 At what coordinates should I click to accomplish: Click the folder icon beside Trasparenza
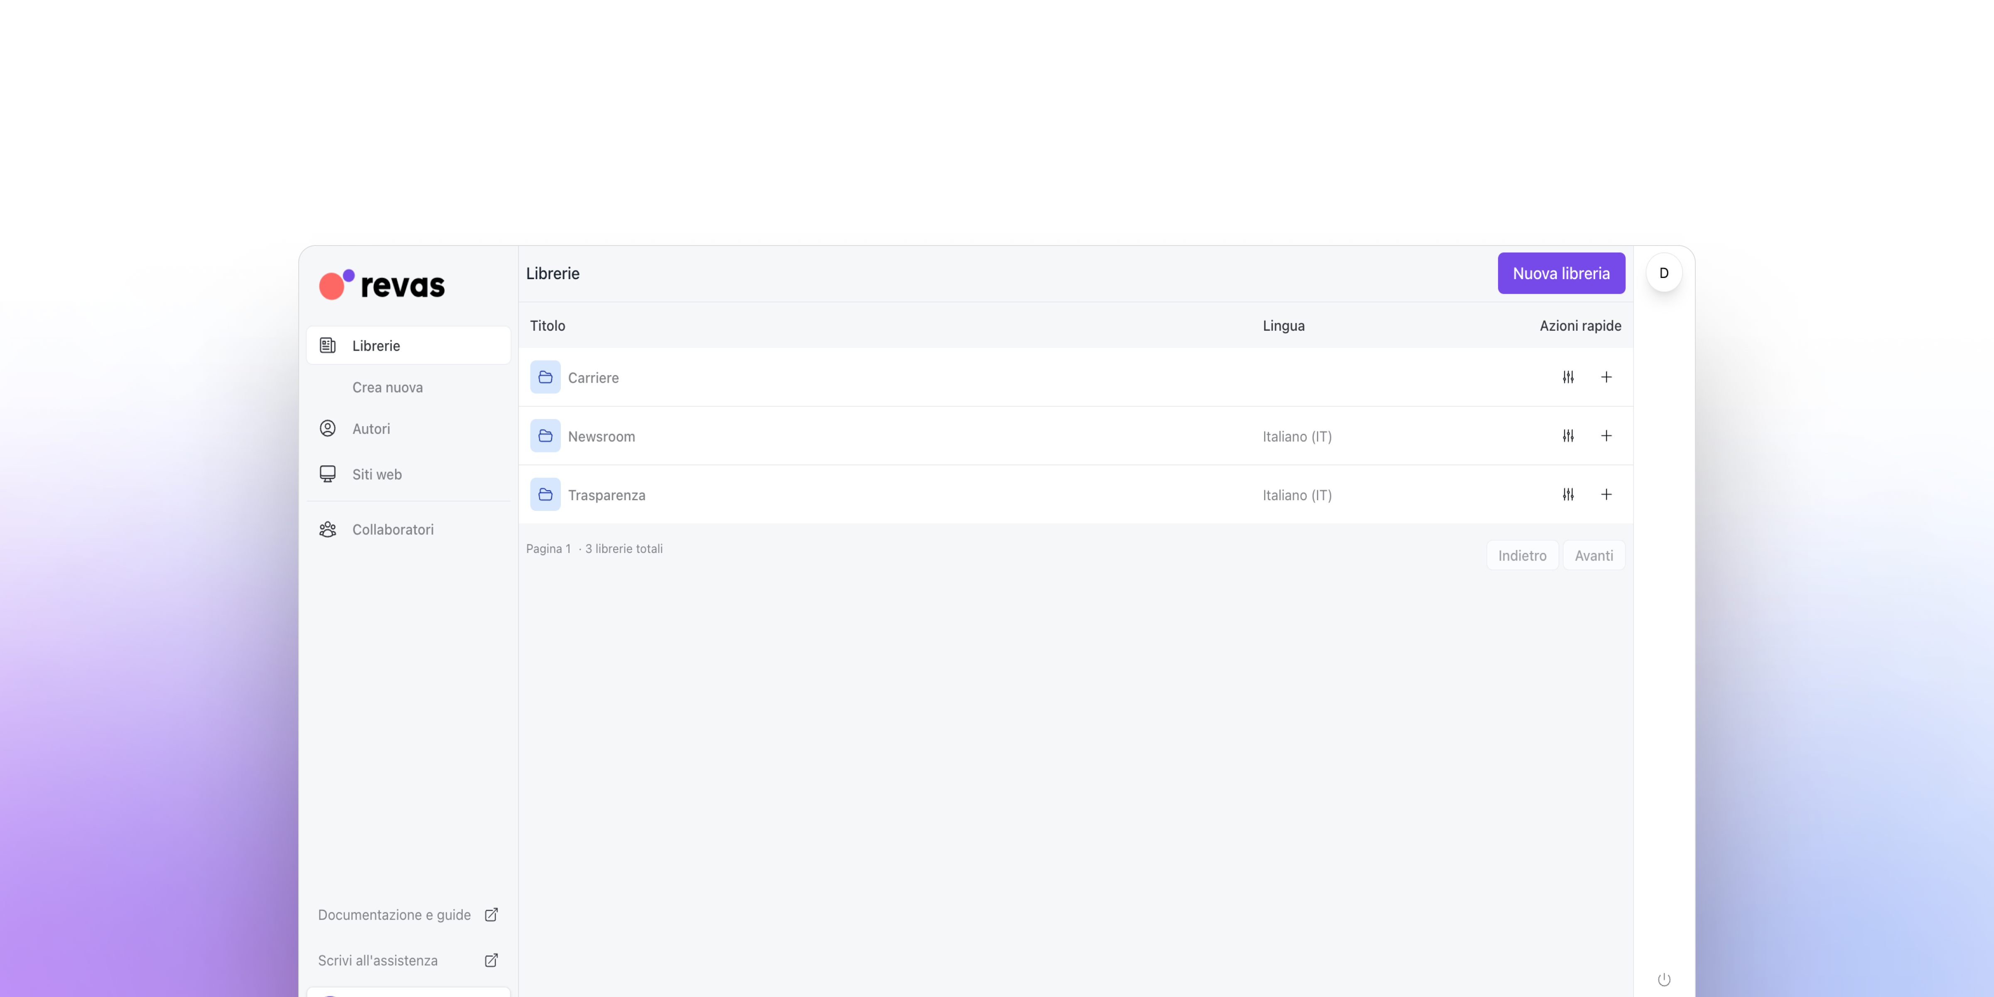point(545,494)
